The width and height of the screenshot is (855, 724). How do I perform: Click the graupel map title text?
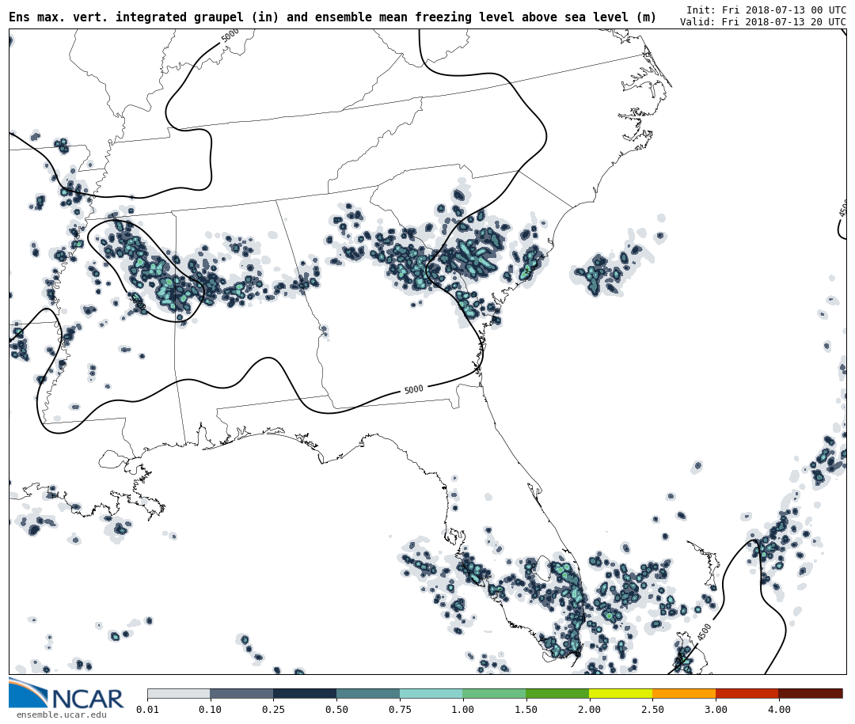click(x=332, y=17)
